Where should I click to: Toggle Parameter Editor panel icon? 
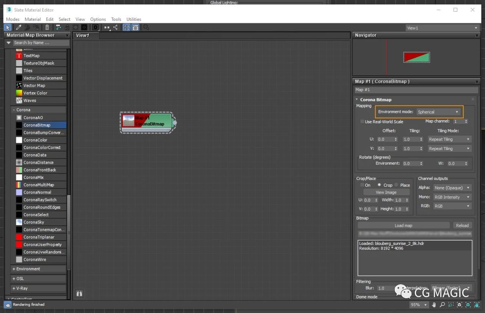[135, 28]
